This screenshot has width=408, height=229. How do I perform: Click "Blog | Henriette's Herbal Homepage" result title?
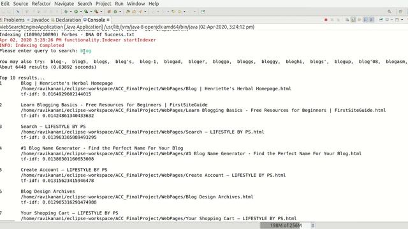point(66,83)
